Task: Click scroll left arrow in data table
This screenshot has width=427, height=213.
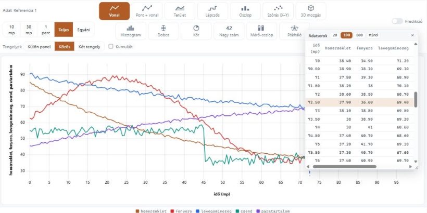Action: pos(308,167)
